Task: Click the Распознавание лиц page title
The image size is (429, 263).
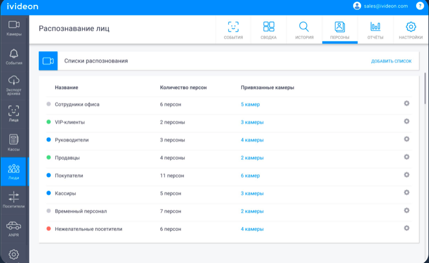Action: [x=74, y=29]
